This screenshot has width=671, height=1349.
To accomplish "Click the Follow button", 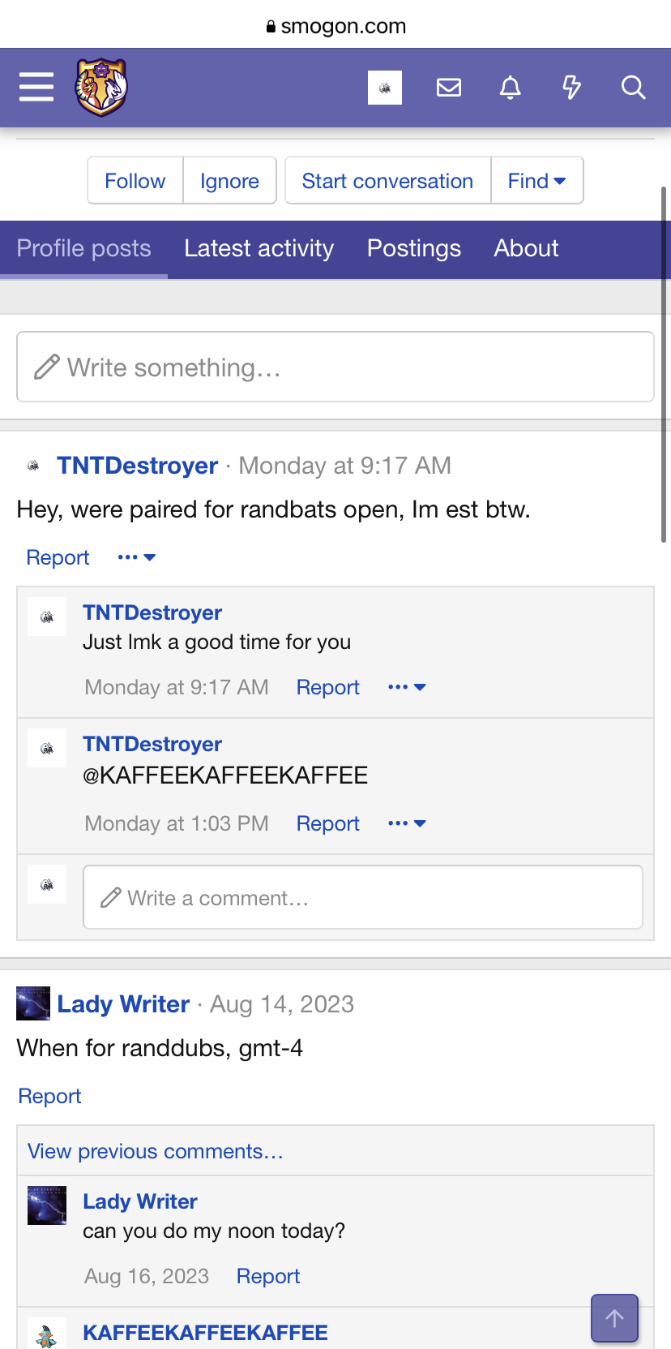I will pyautogui.click(x=135, y=181).
